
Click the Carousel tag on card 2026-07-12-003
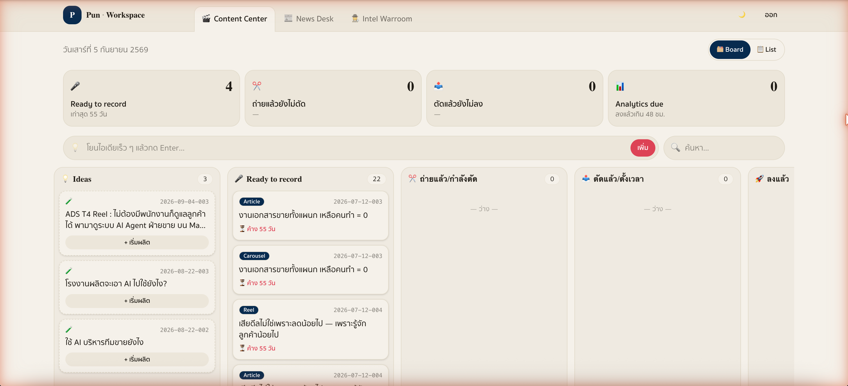coord(254,256)
